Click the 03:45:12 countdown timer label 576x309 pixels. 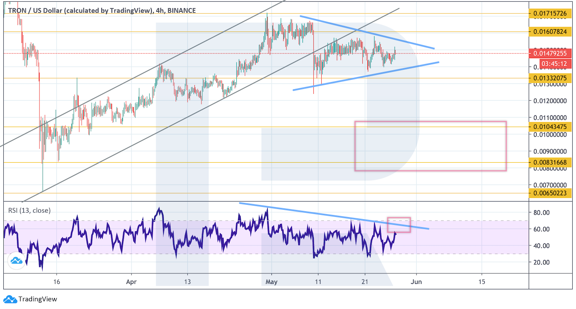point(553,64)
